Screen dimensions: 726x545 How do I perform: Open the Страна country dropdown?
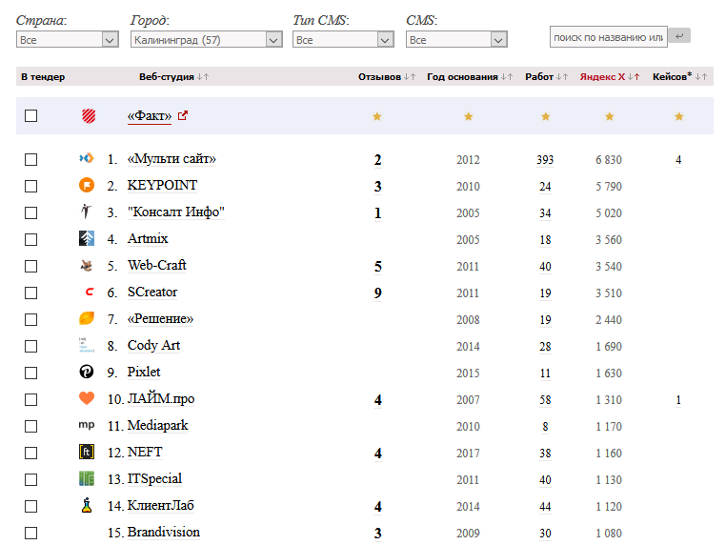pyautogui.click(x=67, y=40)
